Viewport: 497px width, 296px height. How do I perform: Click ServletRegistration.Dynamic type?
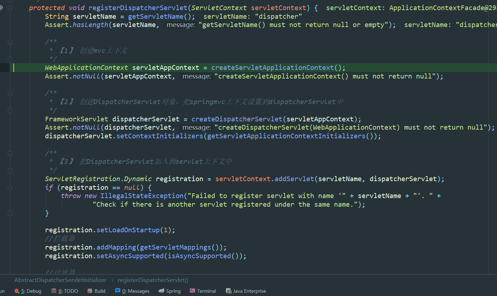point(98,179)
